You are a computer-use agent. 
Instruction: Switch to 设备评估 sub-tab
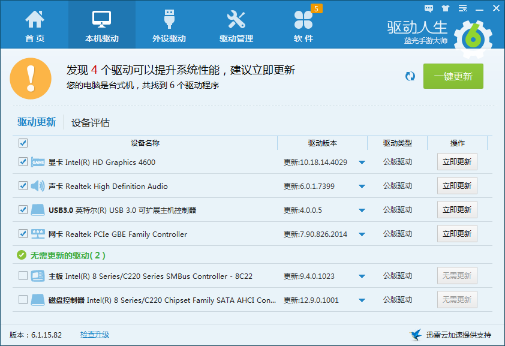pos(91,122)
